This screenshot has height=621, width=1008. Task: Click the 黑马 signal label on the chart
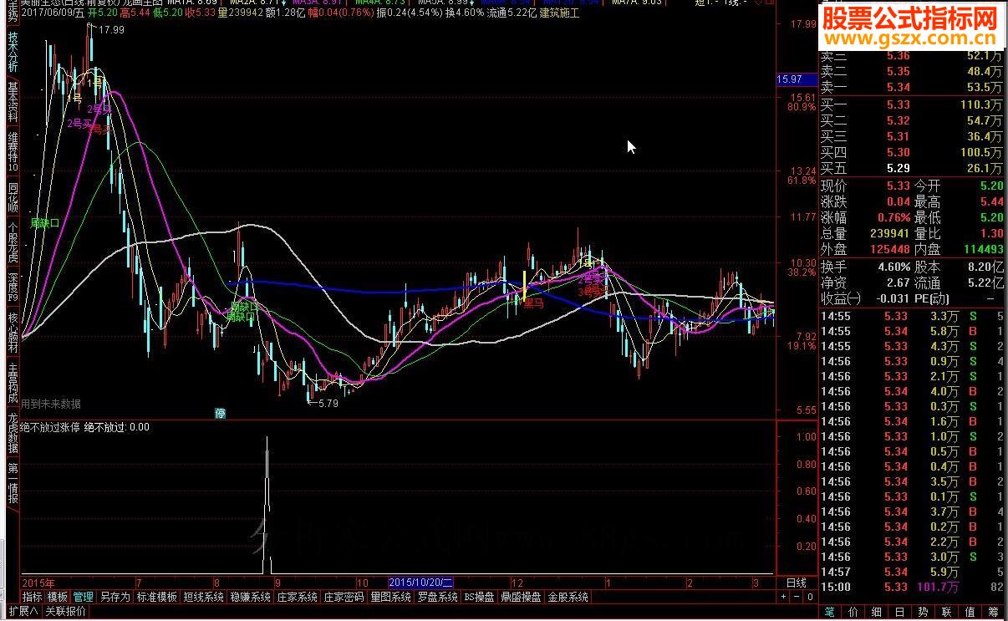coord(532,303)
